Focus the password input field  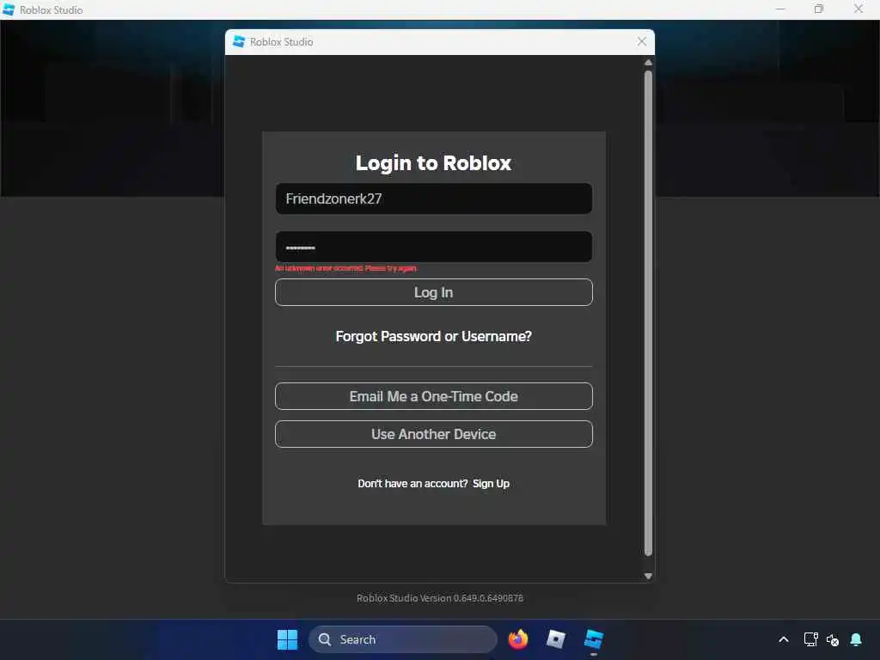[434, 247]
